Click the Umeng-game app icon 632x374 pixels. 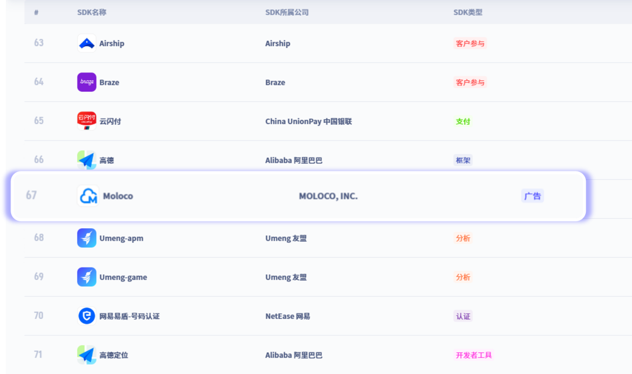point(86,277)
